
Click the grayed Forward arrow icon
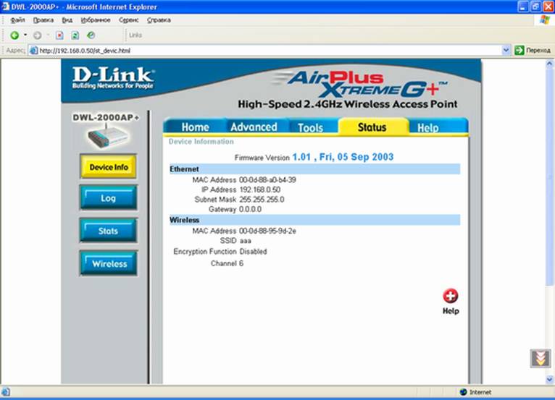point(37,35)
